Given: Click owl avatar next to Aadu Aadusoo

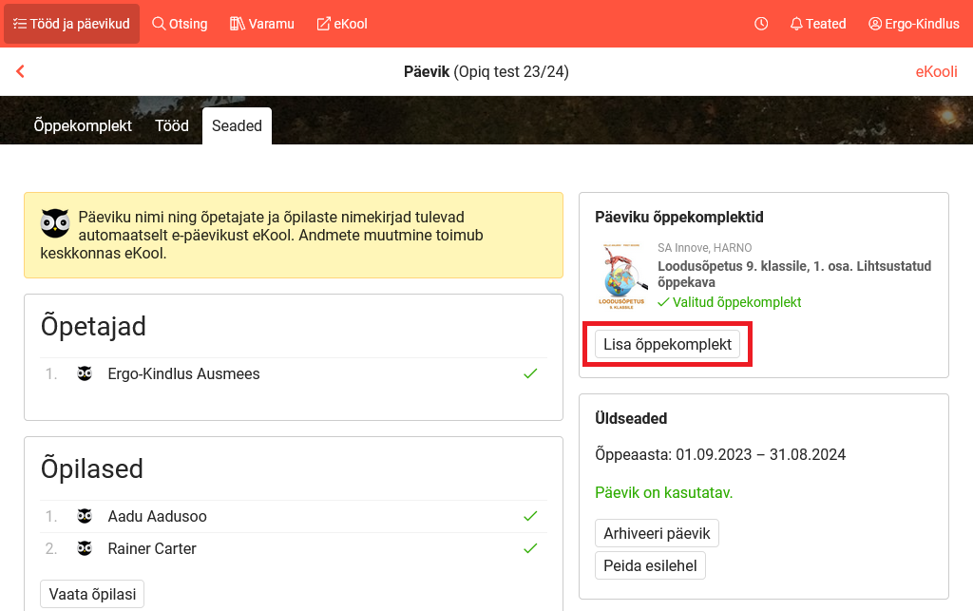Looking at the screenshot, I should click(x=85, y=517).
